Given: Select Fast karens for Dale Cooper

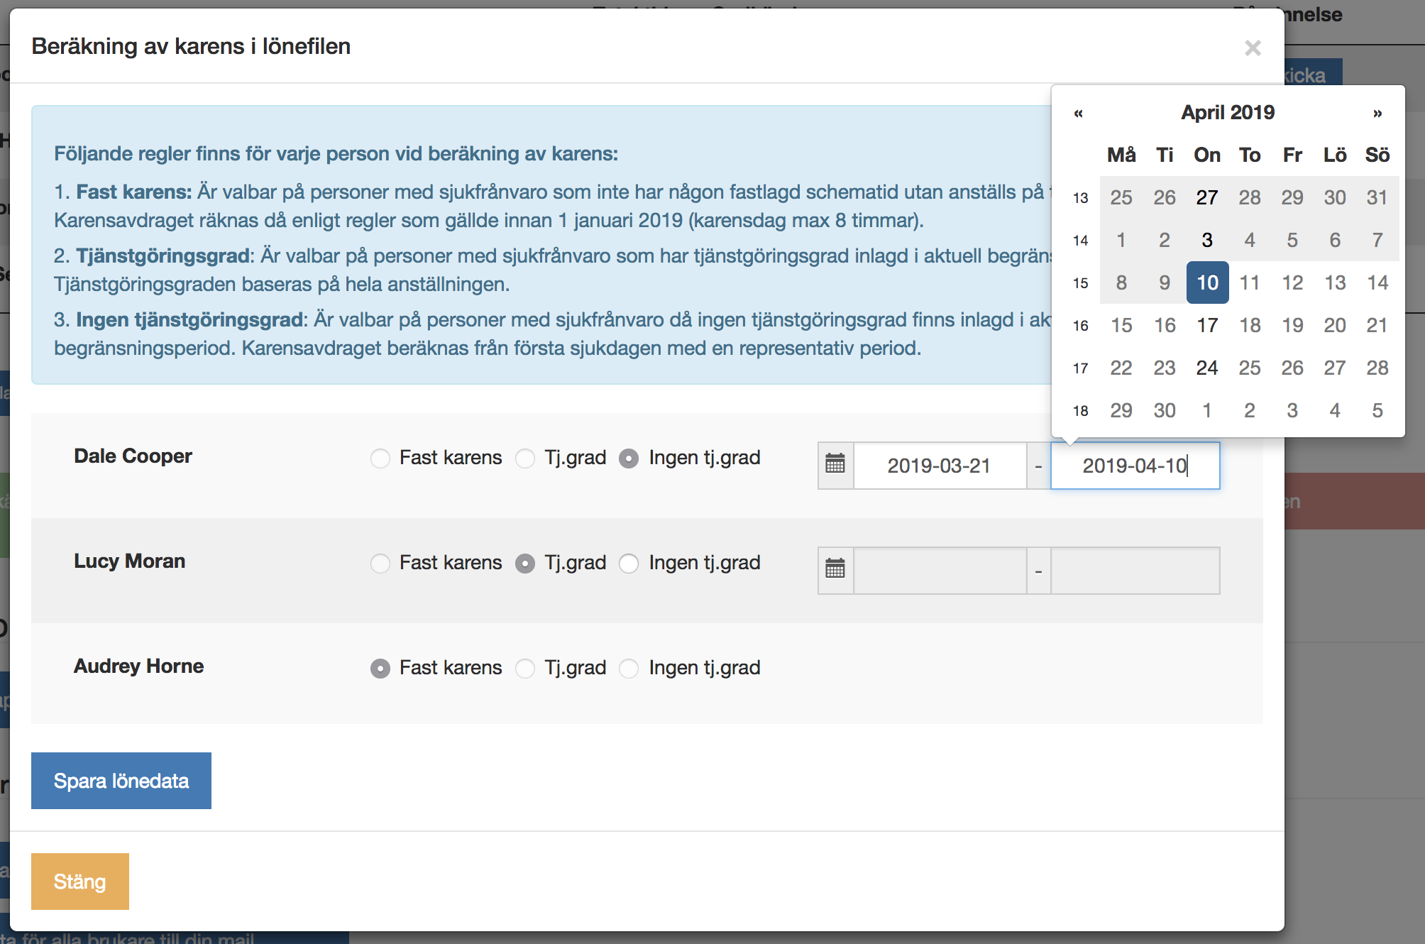Looking at the screenshot, I should [x=380, y=459].
